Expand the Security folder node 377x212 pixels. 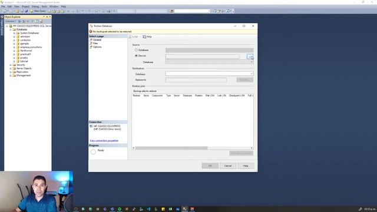click(x=11, y=65)
